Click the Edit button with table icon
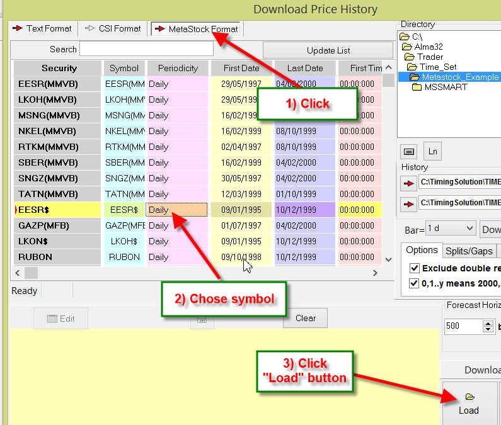The height and width of the screenshot is (425, 501). click(60, 319)
